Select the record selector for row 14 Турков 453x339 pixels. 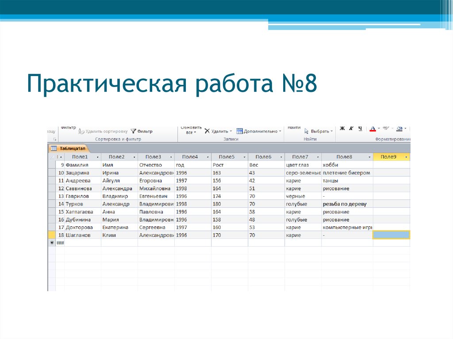[52, 204]
